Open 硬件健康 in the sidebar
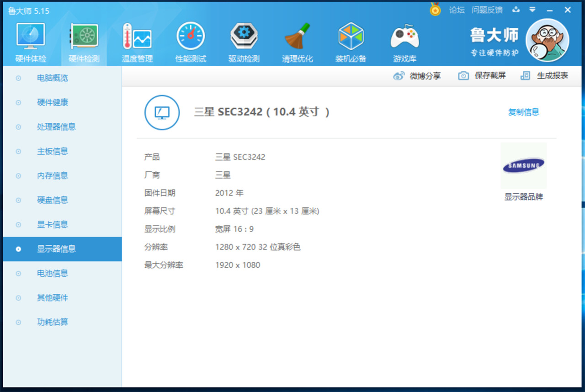 click(x=62, y=102)
